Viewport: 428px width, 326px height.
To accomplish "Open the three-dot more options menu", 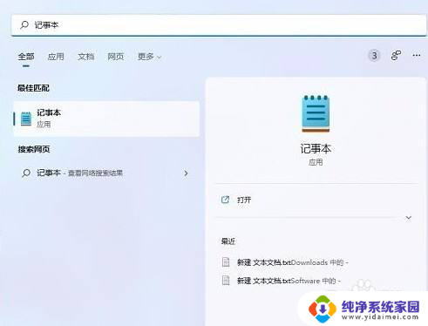I will pyautogui.click(x=417, y=55).
